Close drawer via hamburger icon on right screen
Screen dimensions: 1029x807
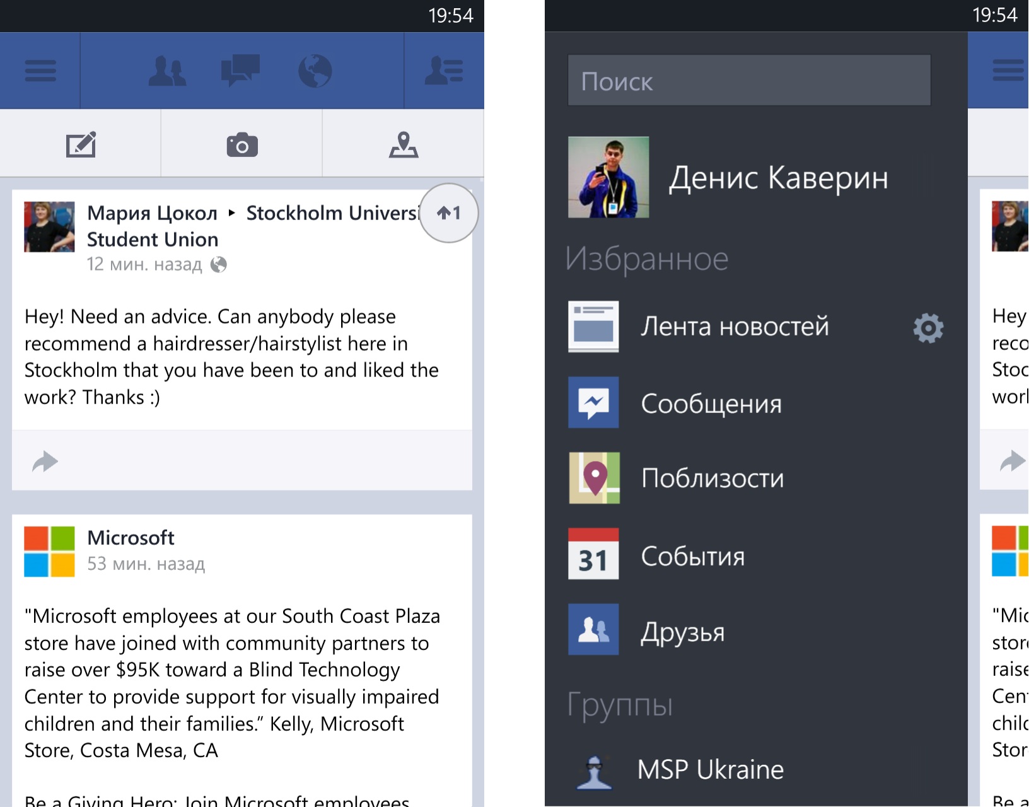pyautogui.click(x=1008, y=71)
